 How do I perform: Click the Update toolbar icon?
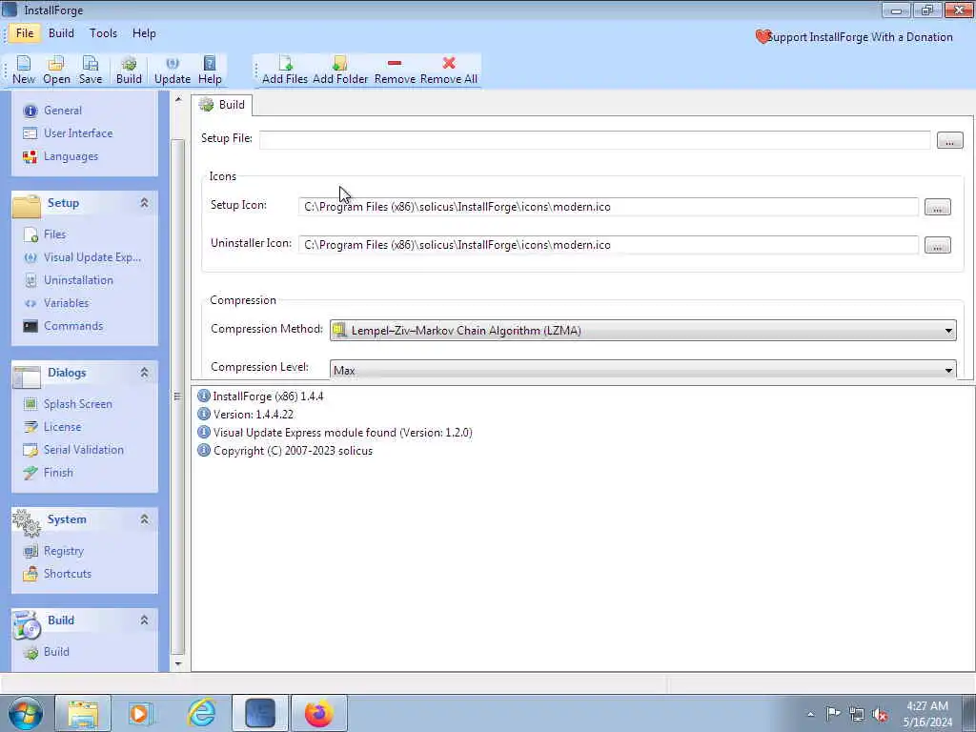[173, 70]
